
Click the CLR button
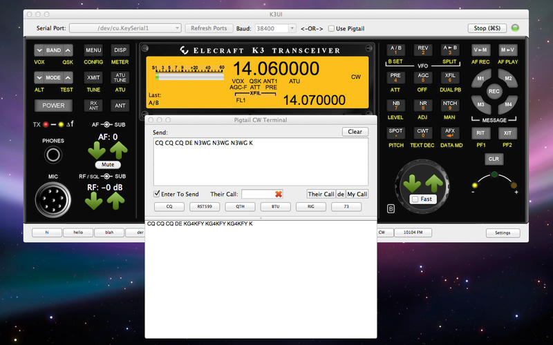(494, 159)
